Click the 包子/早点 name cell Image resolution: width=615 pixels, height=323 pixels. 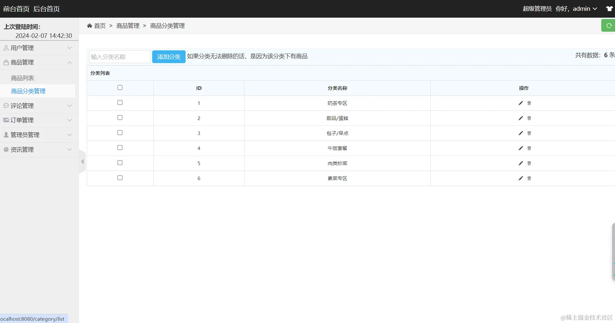[x=337, y=133]
